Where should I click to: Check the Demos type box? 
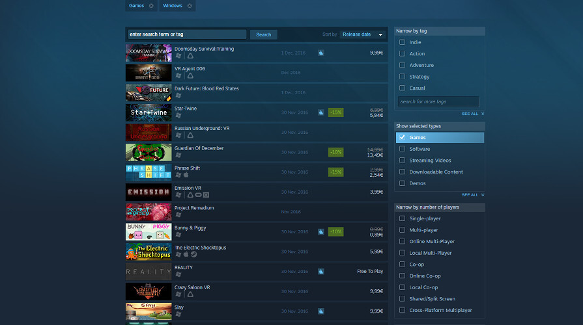pos(403,183)
